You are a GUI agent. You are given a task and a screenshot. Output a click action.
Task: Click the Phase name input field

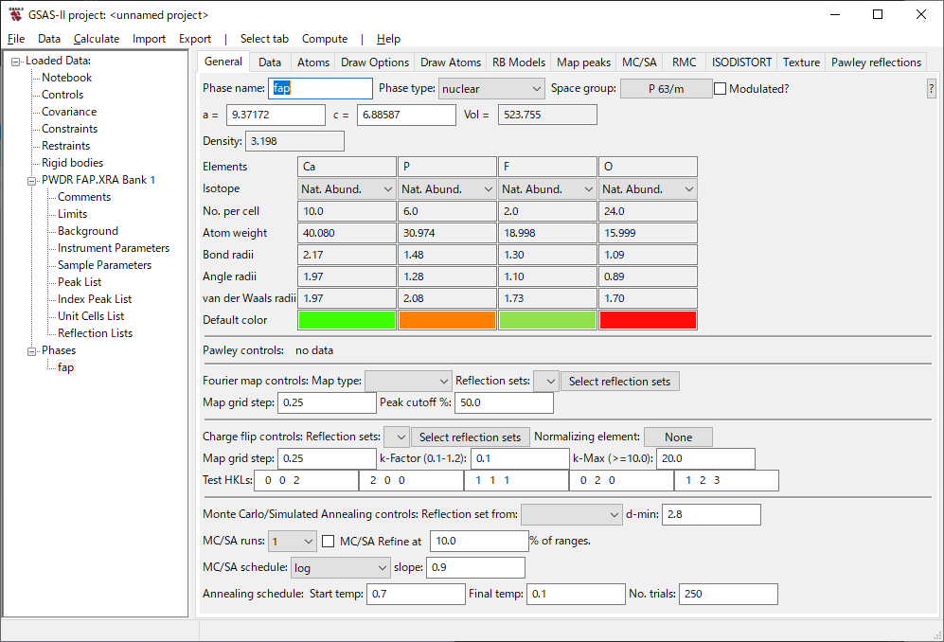321,89
